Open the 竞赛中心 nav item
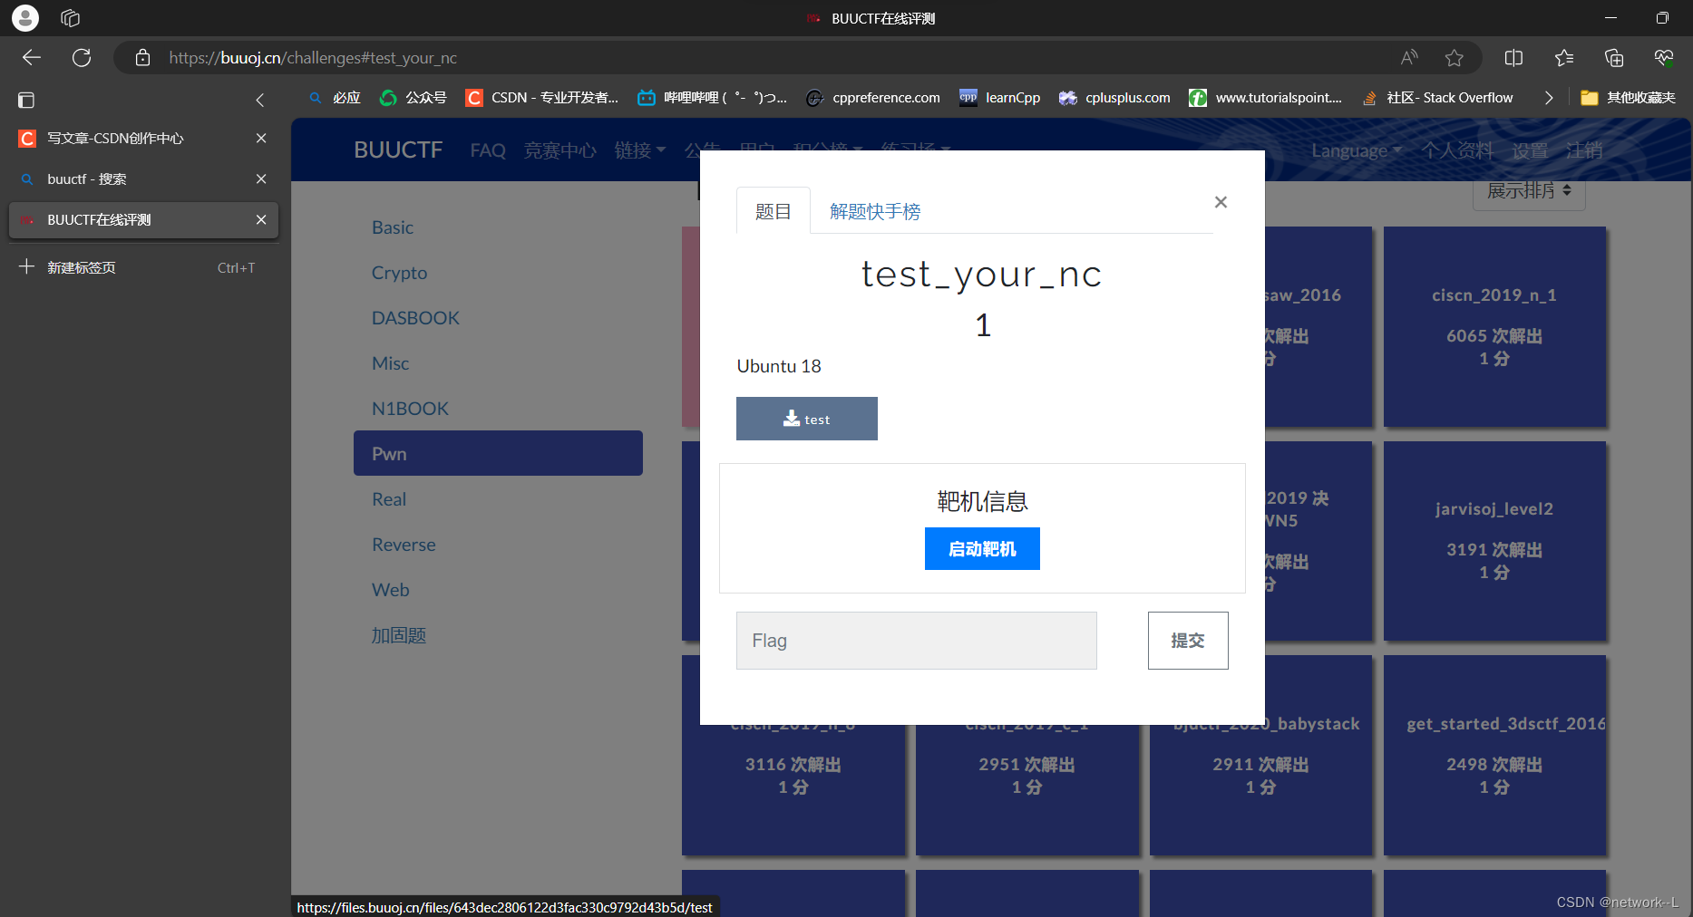The image size is (1693, 917). pos(559,150)
